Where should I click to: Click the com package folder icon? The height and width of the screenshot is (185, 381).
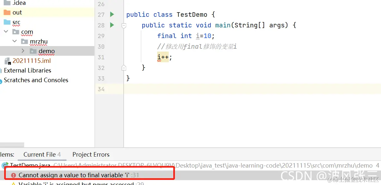pyautogui.click(x=16, y=32)
